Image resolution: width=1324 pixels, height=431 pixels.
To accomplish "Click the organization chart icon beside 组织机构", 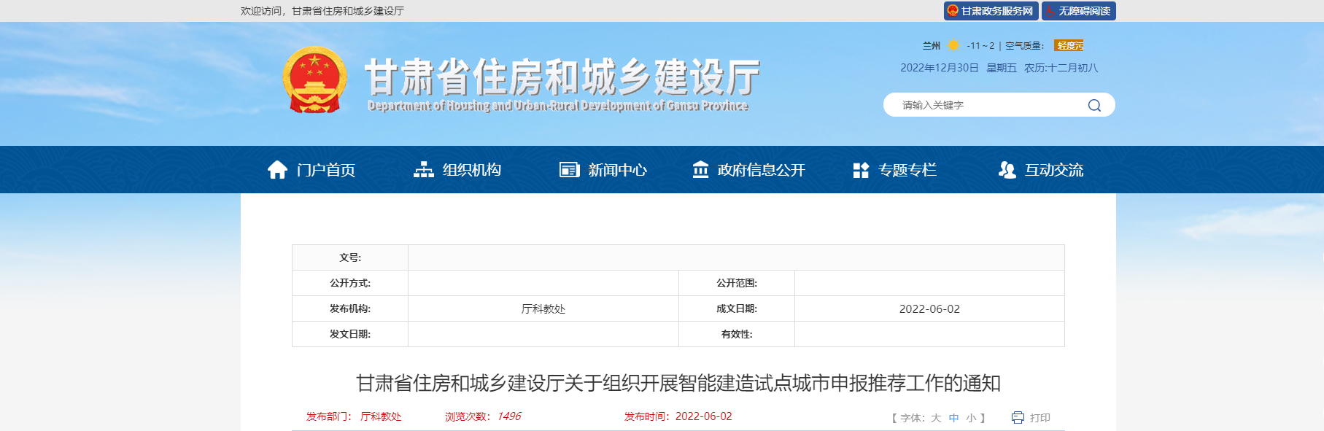I will pyautogui.click(x=424, y=170).
